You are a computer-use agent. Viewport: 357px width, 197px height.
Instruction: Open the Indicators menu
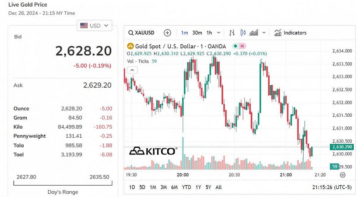coord(290,33)
